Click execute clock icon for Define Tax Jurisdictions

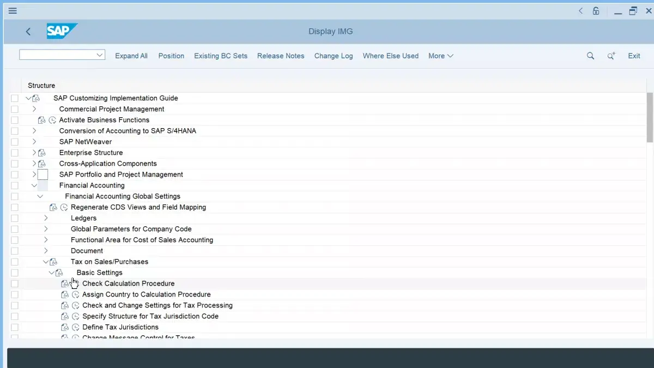point(76,327)
